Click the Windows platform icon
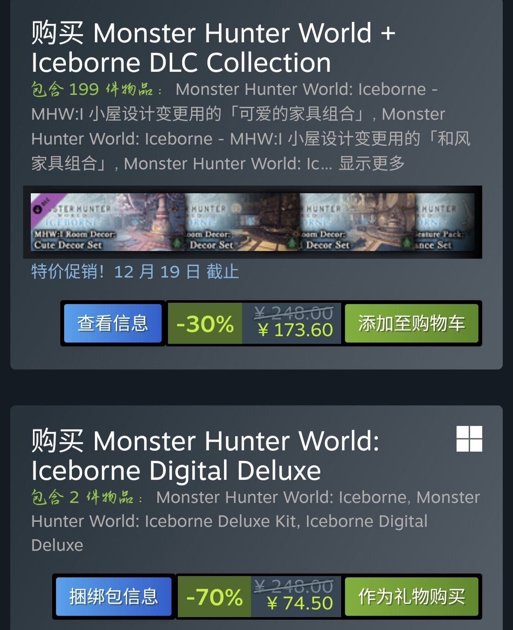 [x=469, y=438]
